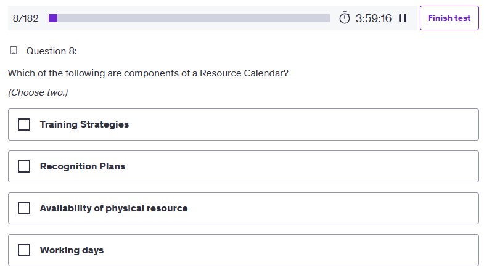The image size is (484, 273).
Task: Select the Working days checkbox
Action: click(x=24, y=250)
